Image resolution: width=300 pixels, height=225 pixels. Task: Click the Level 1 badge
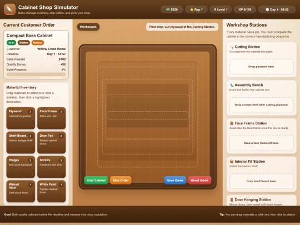coord(221,9)
